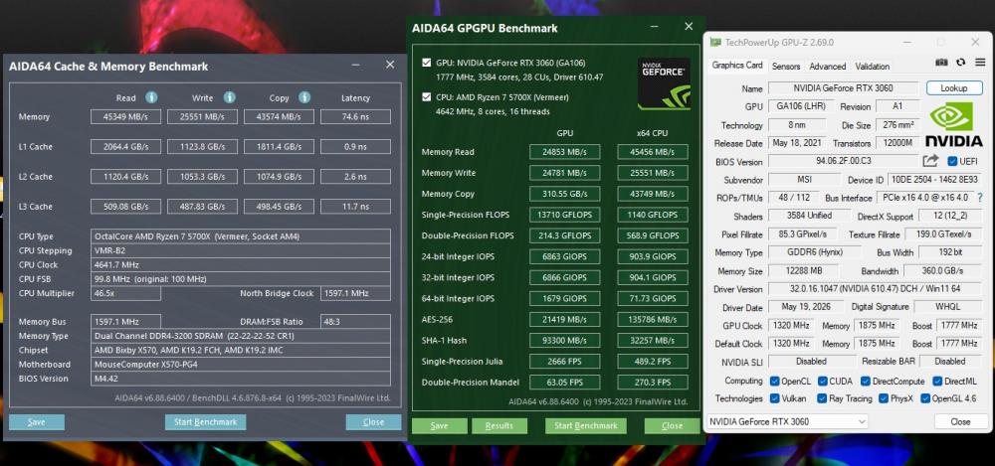Screen dimensions: 995x466
Task: Open Results in the GPGPU Benchmark
Action: pos(498,426)
